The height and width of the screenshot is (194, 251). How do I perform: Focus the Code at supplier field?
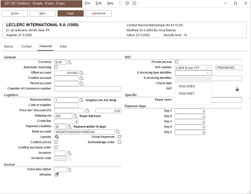(66, 105)
